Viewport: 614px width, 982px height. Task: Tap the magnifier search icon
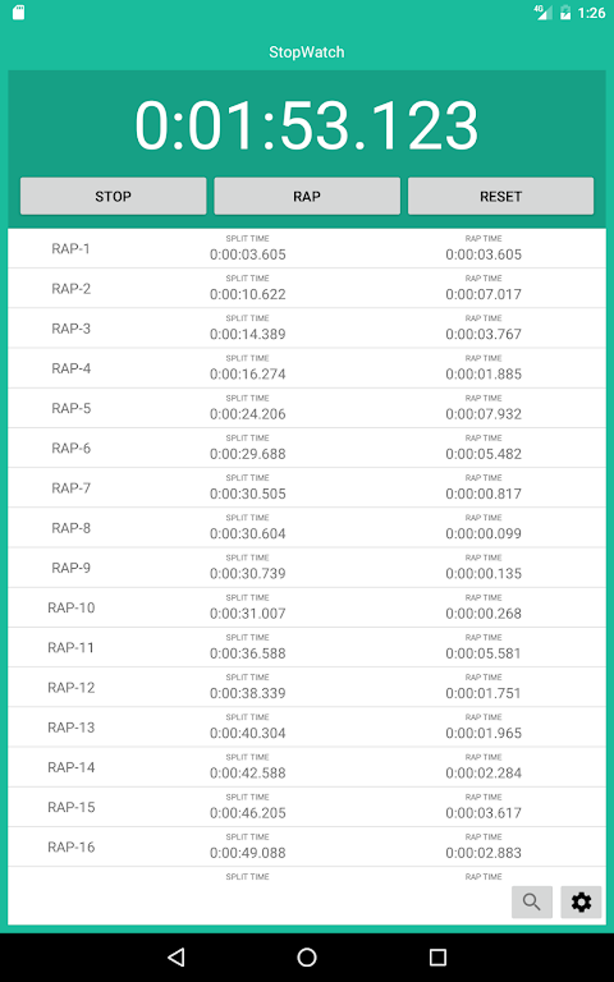click(x=532, y=901)
